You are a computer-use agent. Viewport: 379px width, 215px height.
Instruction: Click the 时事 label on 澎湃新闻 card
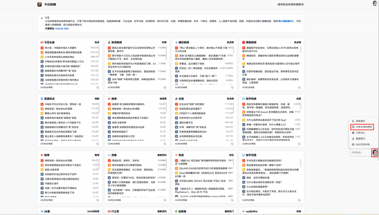(x=164, y=42)
